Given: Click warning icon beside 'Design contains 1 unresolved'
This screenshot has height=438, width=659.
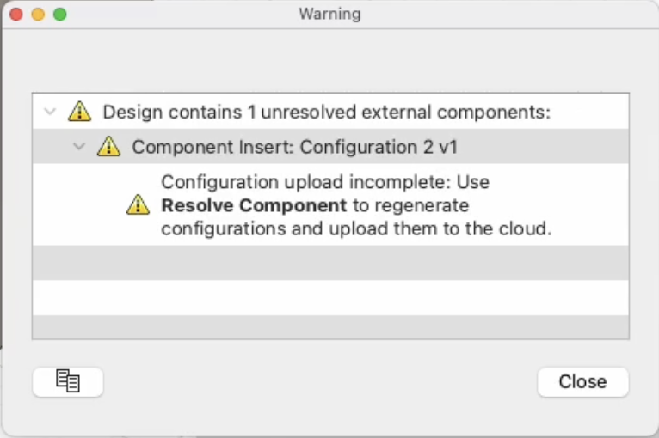Looking at the screenshot, I should coord(79,112).
